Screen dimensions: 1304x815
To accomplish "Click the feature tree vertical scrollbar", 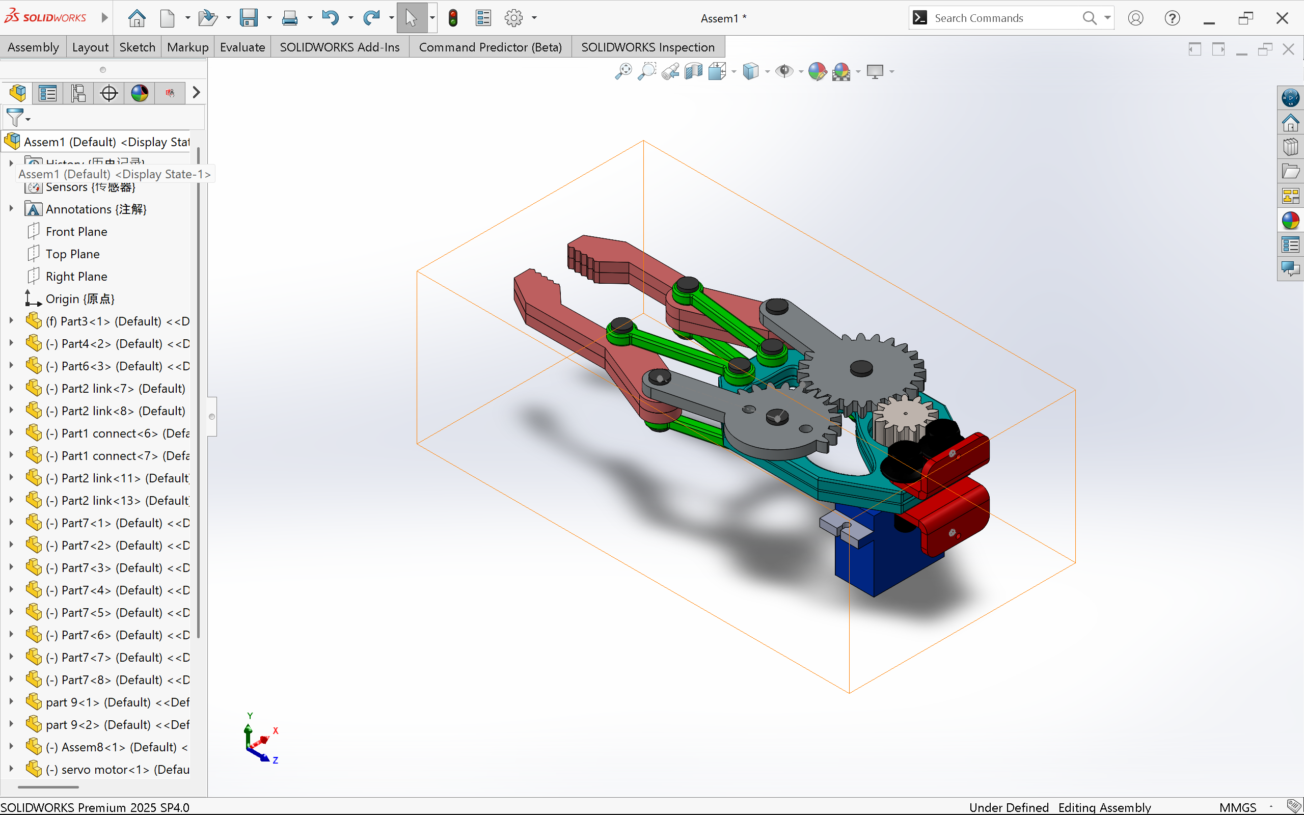I will (198, 392).
